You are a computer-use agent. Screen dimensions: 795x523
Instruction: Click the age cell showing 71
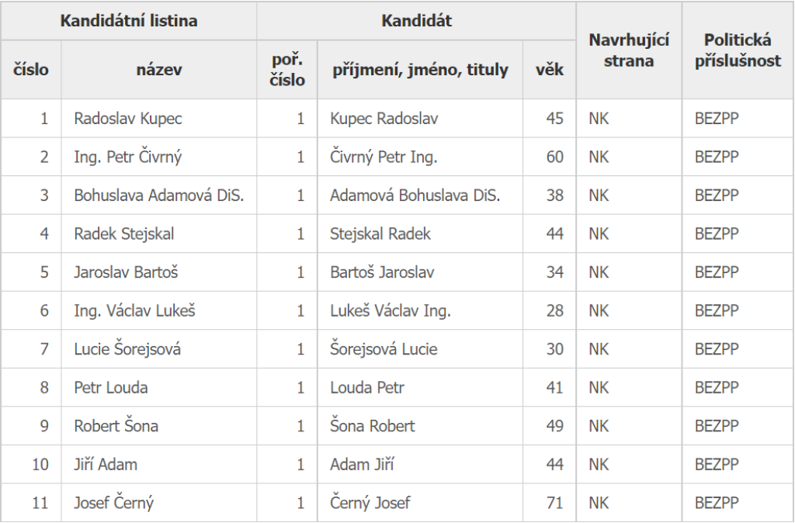pos(554,503)
